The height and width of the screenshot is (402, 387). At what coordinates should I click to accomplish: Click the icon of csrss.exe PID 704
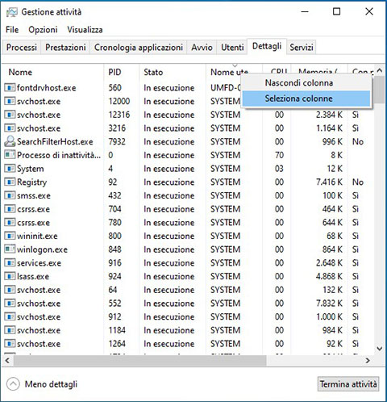click(10, 209)
